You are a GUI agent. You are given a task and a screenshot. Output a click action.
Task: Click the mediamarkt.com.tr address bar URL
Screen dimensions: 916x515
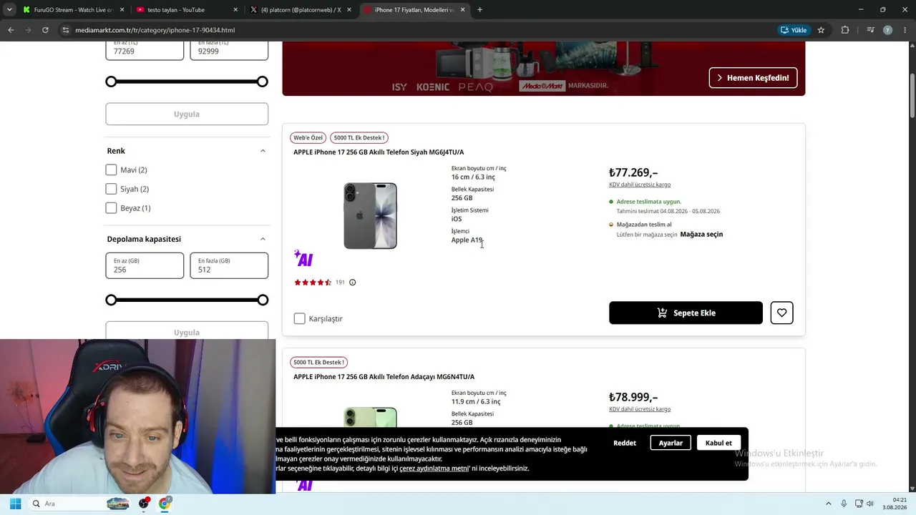tap(155, 30)
